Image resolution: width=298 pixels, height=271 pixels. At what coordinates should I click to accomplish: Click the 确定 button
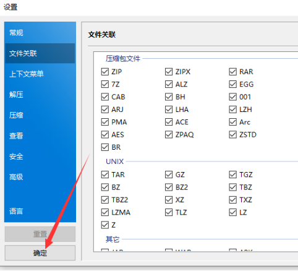[40, 253]
